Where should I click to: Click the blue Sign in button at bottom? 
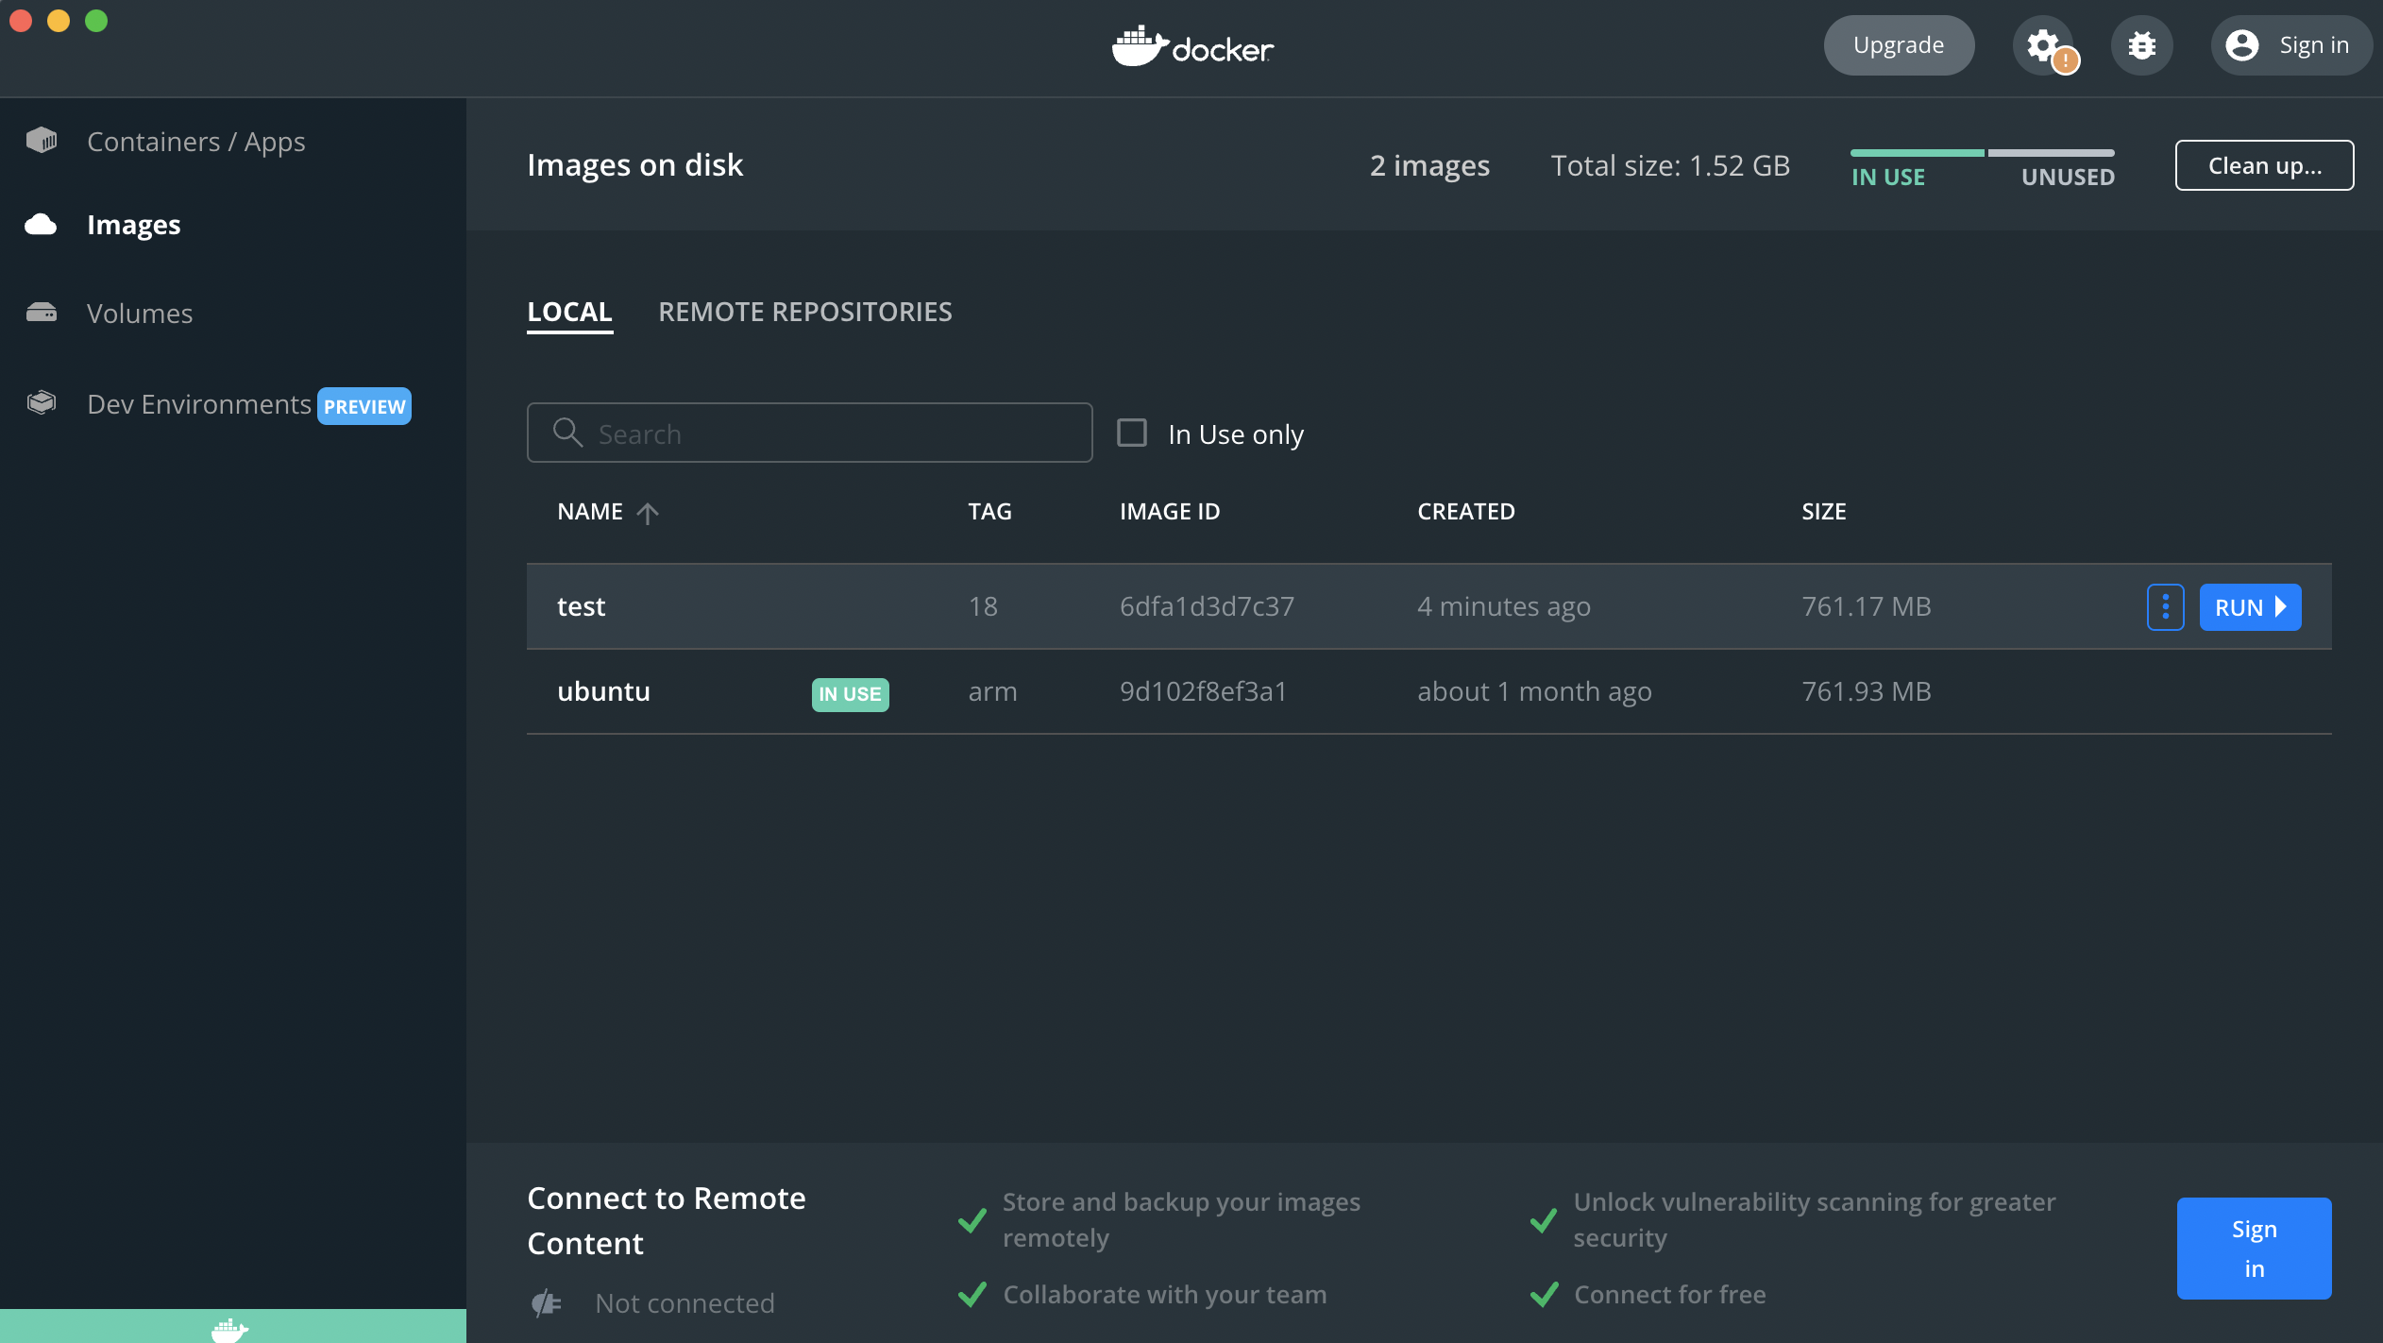pos(2254,1249)
